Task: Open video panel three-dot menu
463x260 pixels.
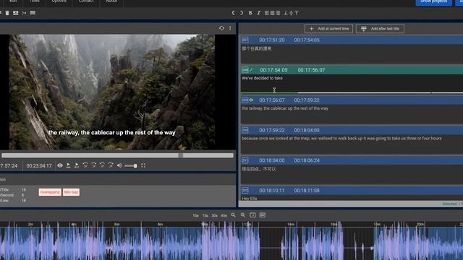Action: [230, 28]
